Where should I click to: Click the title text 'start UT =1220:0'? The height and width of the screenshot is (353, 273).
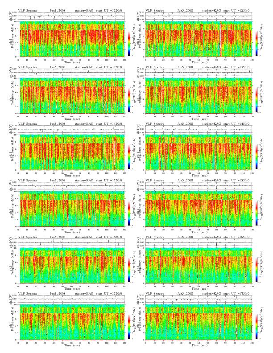pyautogui.click(x=109, y=10)
